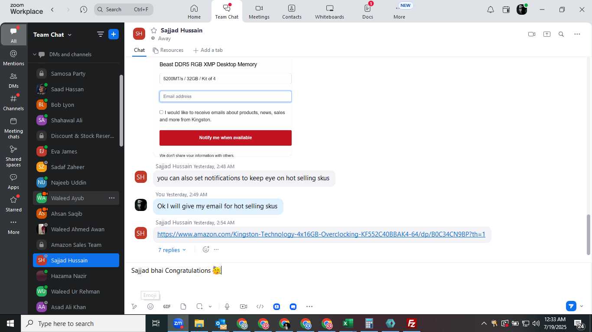
Task: Open the More menu in top navigation
Action: pos(399,12)
